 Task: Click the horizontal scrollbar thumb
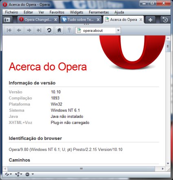[x=81, y=169]
